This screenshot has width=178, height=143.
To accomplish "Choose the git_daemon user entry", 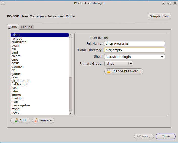I will (x=20, y=81).
